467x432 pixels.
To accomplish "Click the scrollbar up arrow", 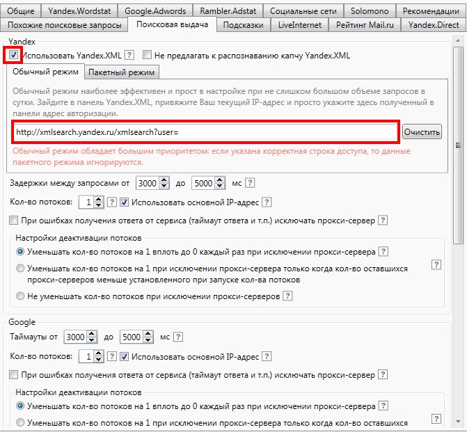I will (458, 40).
